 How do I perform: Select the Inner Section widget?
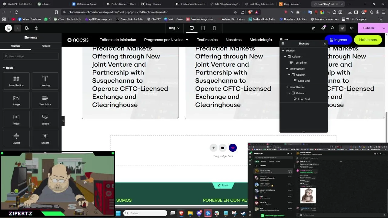point(16,81)
